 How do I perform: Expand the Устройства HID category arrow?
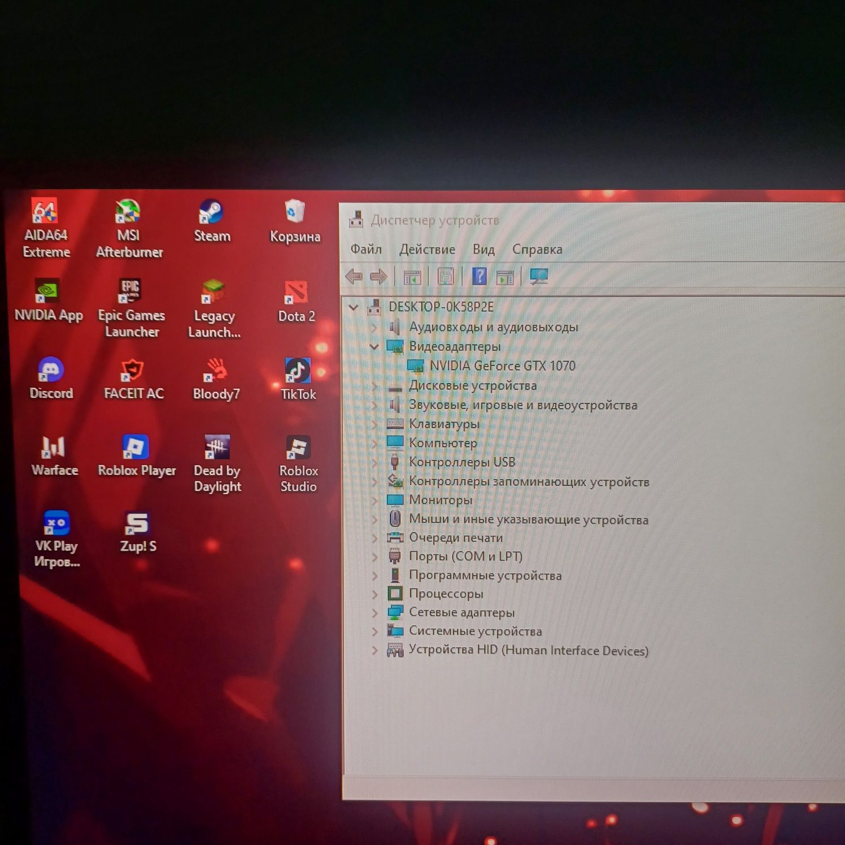click(x=374, y=650)
